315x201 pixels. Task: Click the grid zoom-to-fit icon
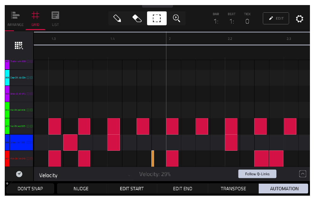[x=19, y=46]
